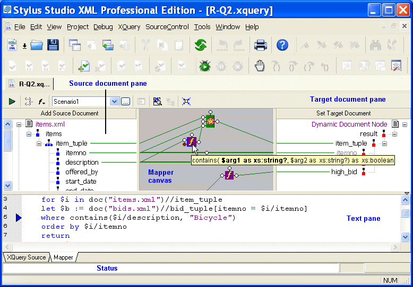Click the function block on item_tuple line

[192, 142]
